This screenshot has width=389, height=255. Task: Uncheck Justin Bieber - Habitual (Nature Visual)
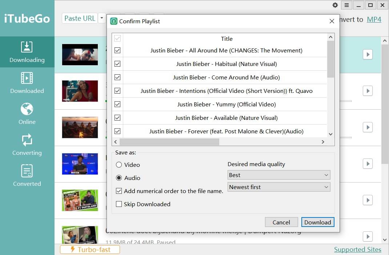click(117, 64)
